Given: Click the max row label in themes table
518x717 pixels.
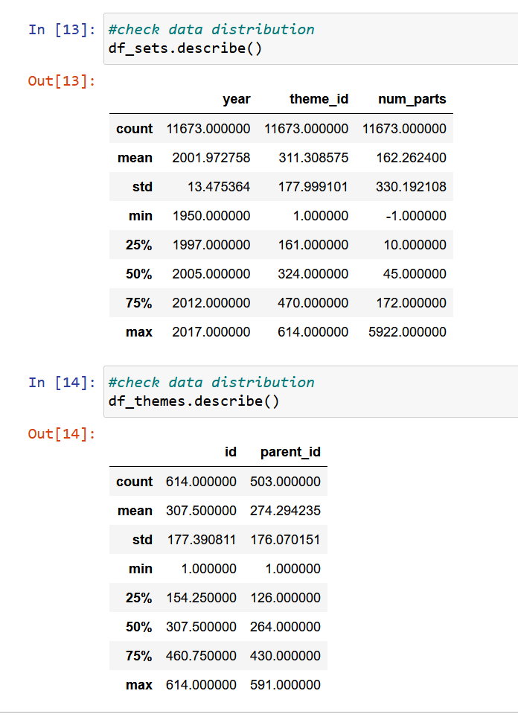Looking at the screenshot, I should (x=139, y=684).
